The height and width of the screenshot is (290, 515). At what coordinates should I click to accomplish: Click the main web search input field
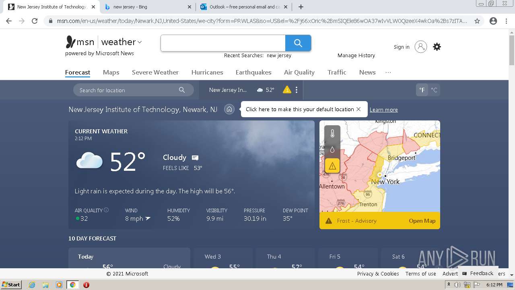223,43
